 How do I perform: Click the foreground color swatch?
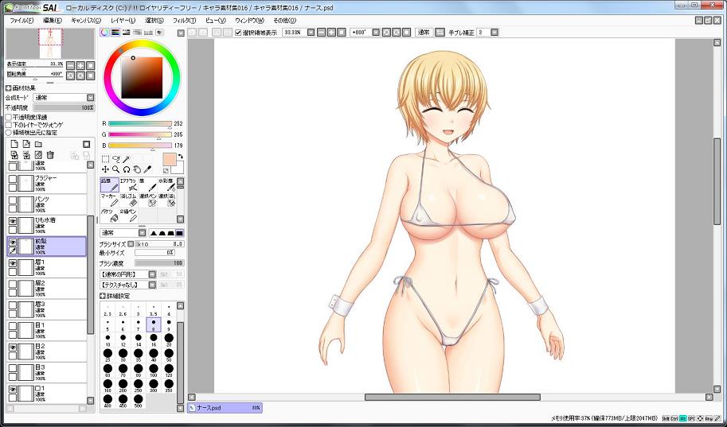coord(169,160)
